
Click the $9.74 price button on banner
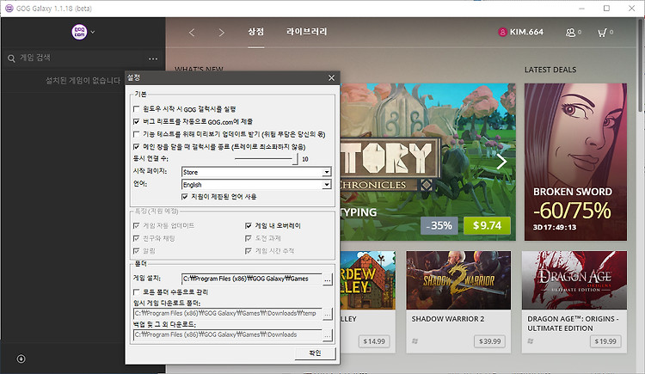coord(487,225)
